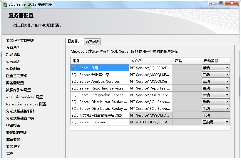This screenshot has width=241, height=164.
Task: Click the 服务 column header
Action: [100, 61]
